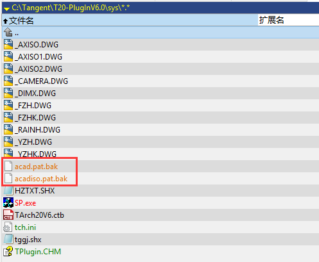Click the _AXISO.DWG file icon
Image resolution: width=319 pixels, height=262 pixels.
pyautogui.click(x=8, y=44)
